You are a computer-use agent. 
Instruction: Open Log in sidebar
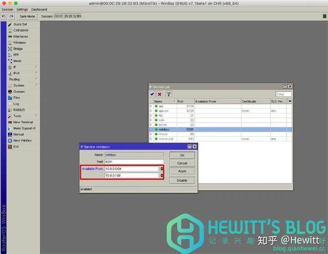(23, 104)
